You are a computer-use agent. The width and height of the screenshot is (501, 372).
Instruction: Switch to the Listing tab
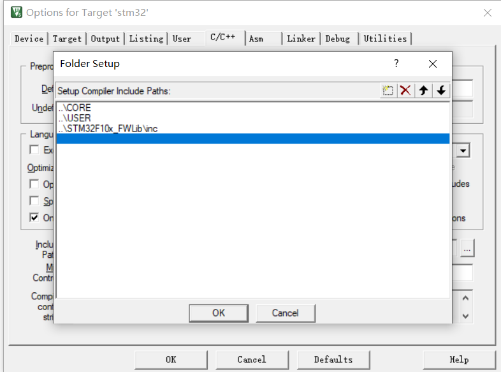pos(146,39)
